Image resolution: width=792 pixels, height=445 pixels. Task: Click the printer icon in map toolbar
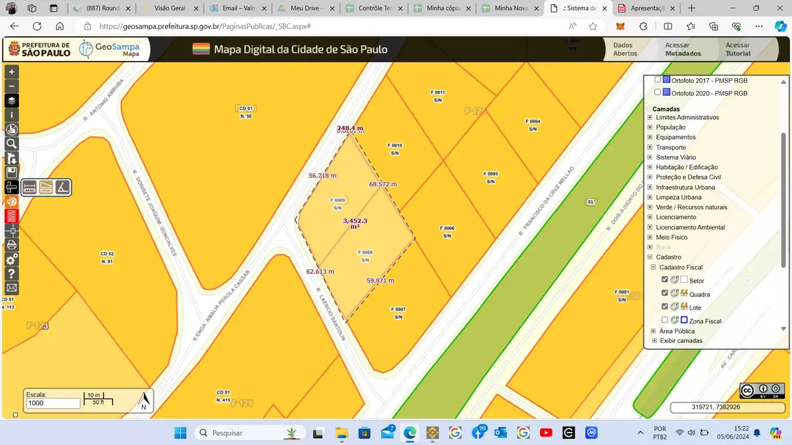coord(12,245)
